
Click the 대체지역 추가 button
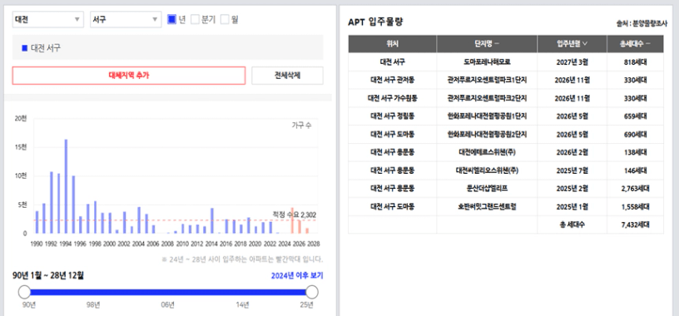pyautogui.click(x=129, y=76)
